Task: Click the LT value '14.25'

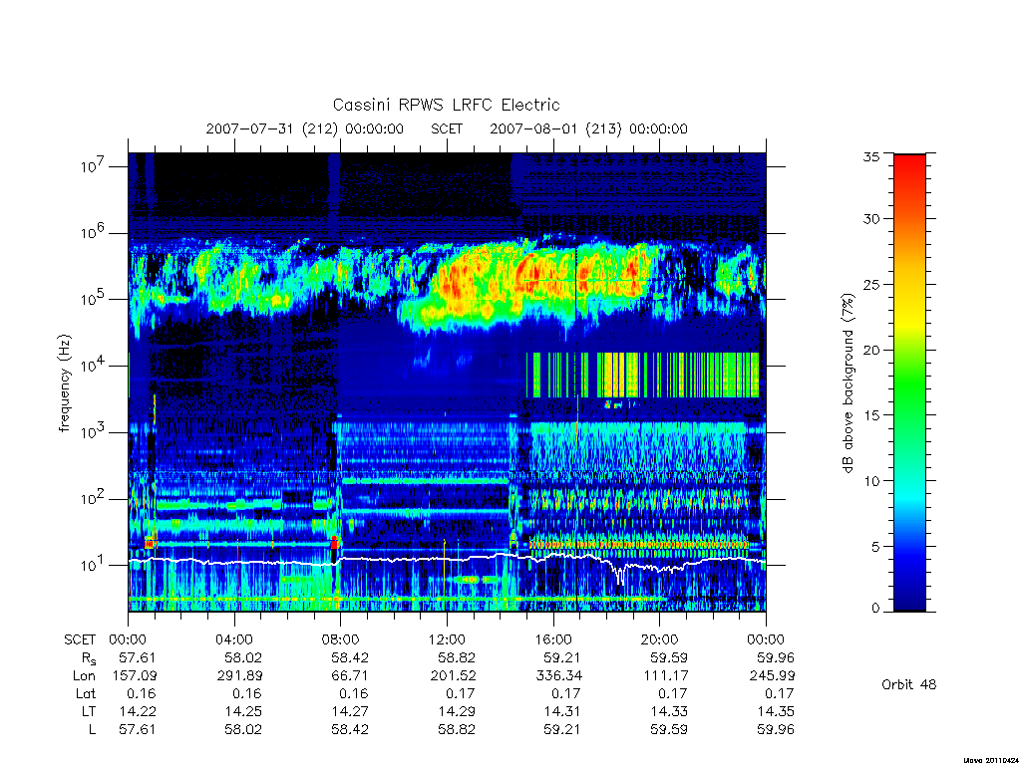Action: [243, 711]
